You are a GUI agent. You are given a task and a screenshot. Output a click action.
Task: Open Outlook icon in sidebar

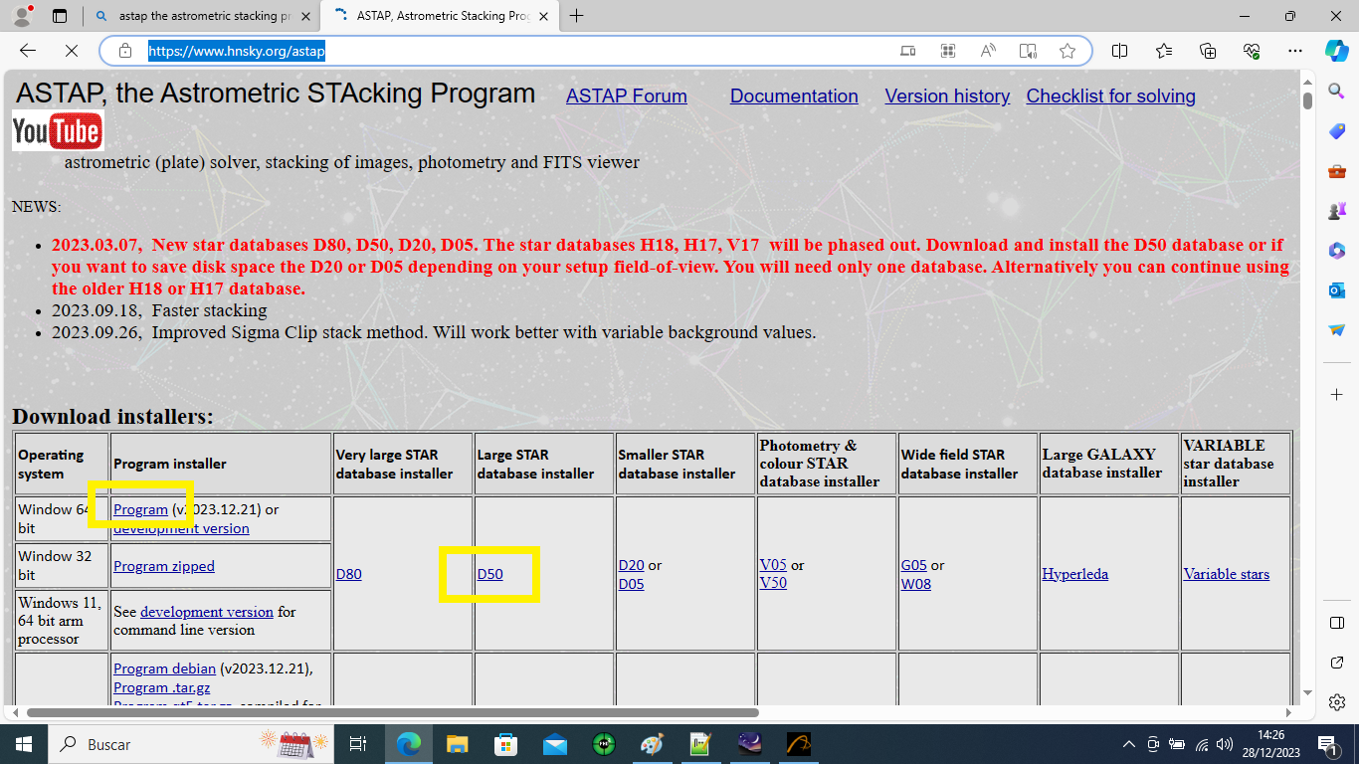coord(1337,290)
